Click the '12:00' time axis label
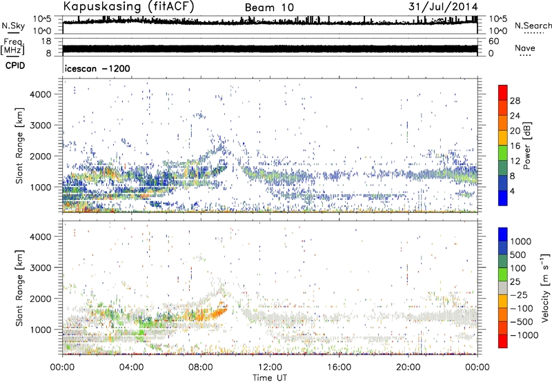The height and width of the screenshot is (382, 552). coord(270,368)
